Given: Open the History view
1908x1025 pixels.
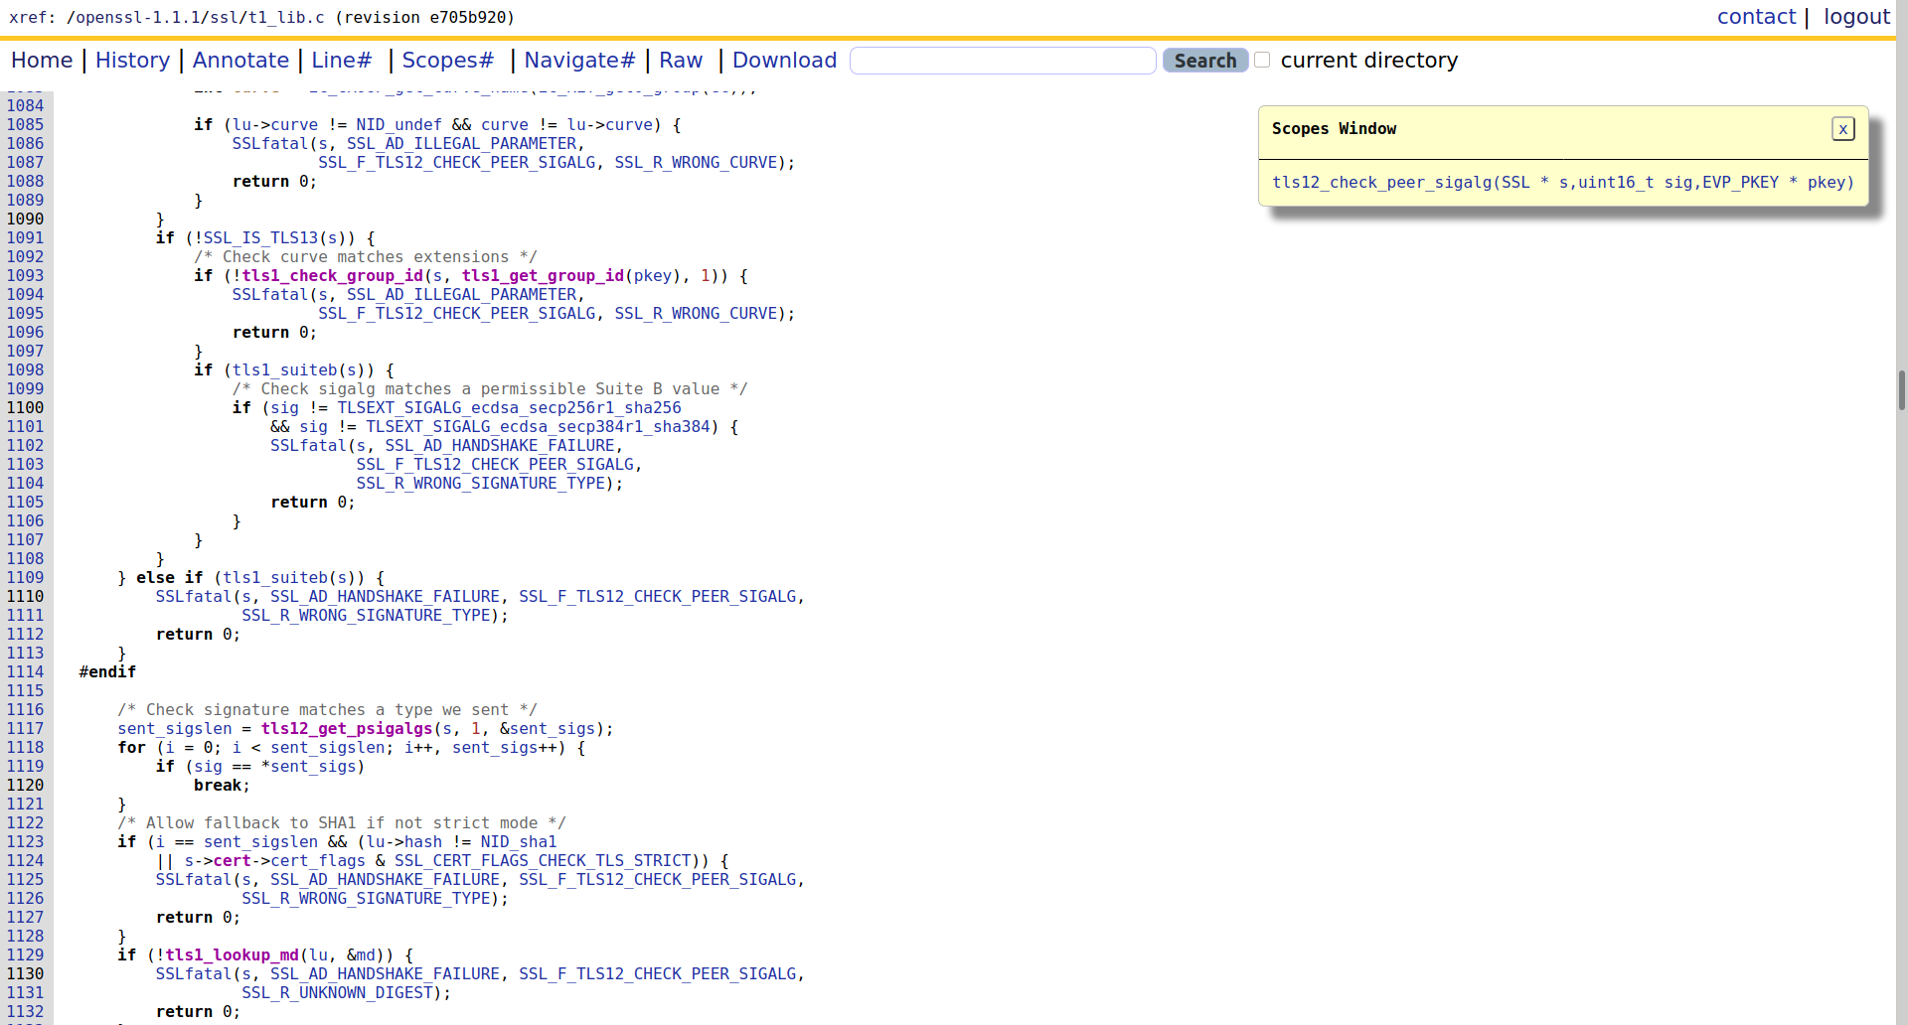Looking at the screenshot, I should (x=132, y=61).
